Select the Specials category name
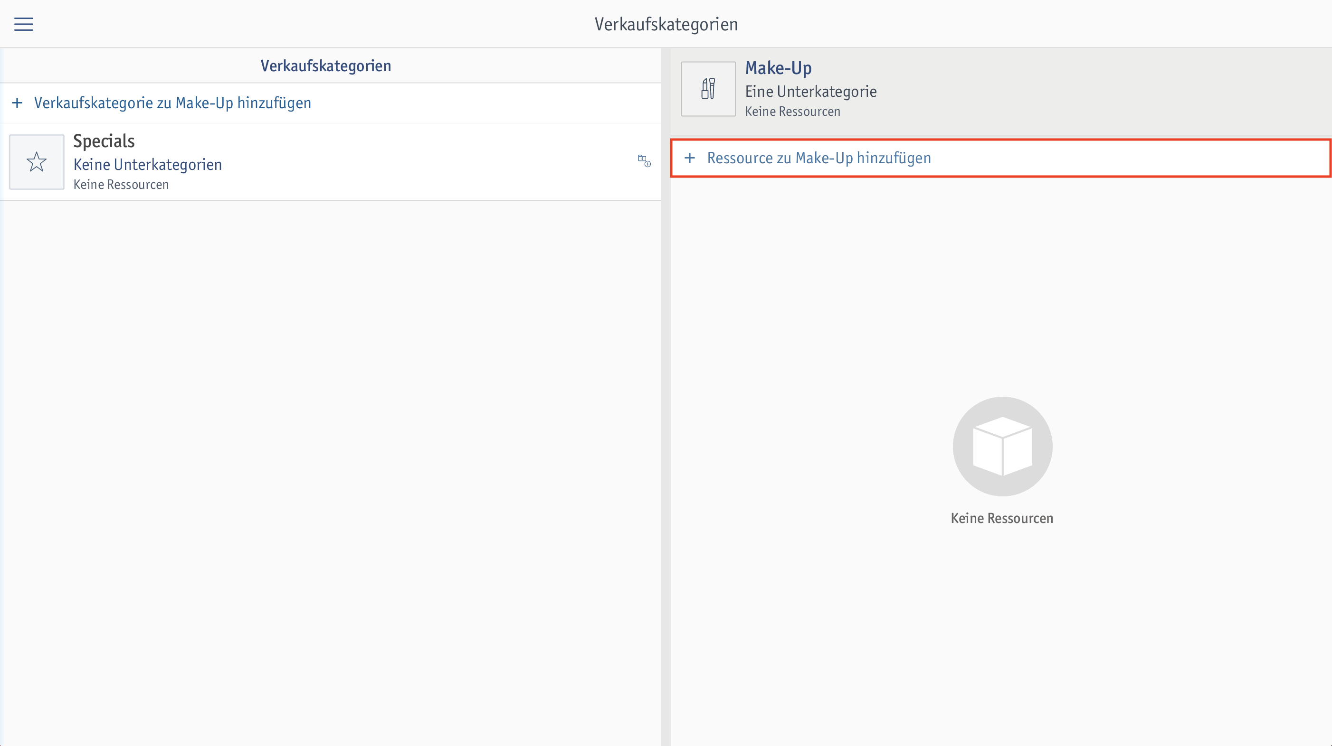 104,141
